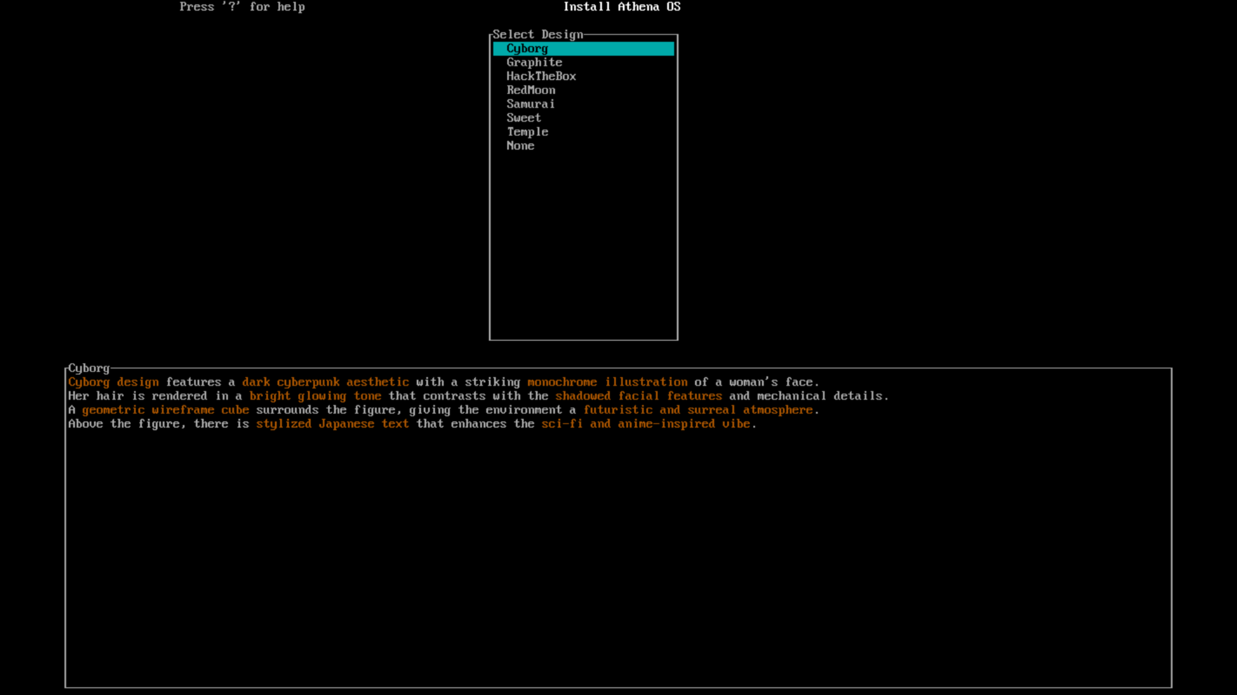
Task: Click the highlighted text dark cyberpunk aesthetic
Action: (x=325, y=382)
